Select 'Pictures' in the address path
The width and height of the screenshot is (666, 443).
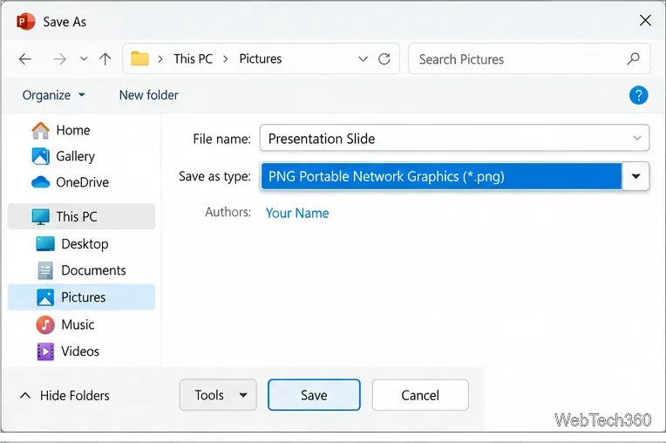261,58
